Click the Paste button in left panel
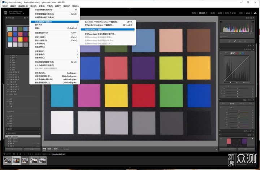The width and height of the screenshot is (260, 170). (32, 149)
